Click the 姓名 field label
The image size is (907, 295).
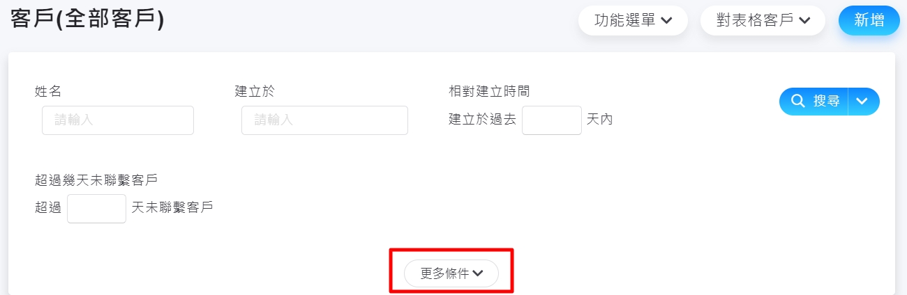(47, 91)
